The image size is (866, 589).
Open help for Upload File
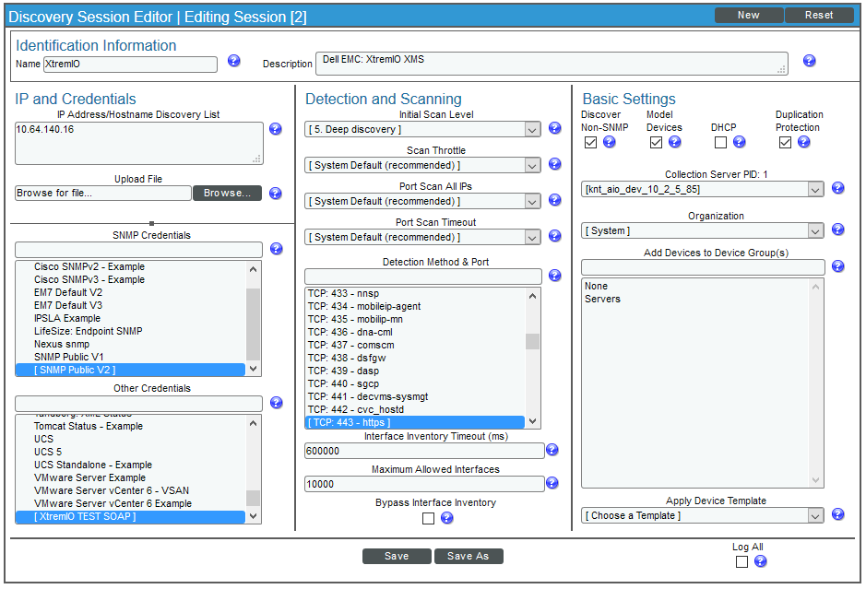pos(276,193)
